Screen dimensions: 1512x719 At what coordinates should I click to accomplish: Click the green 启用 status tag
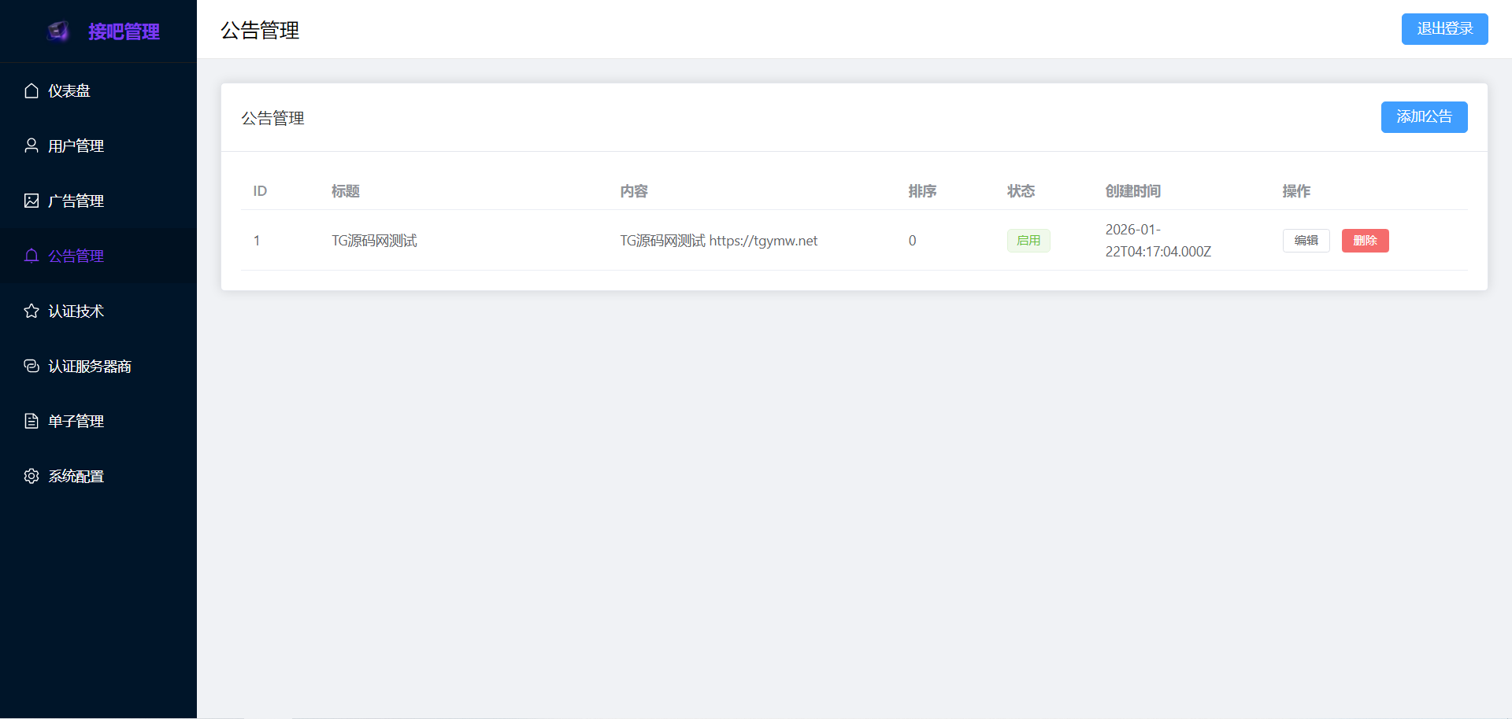coord(1028,241)
